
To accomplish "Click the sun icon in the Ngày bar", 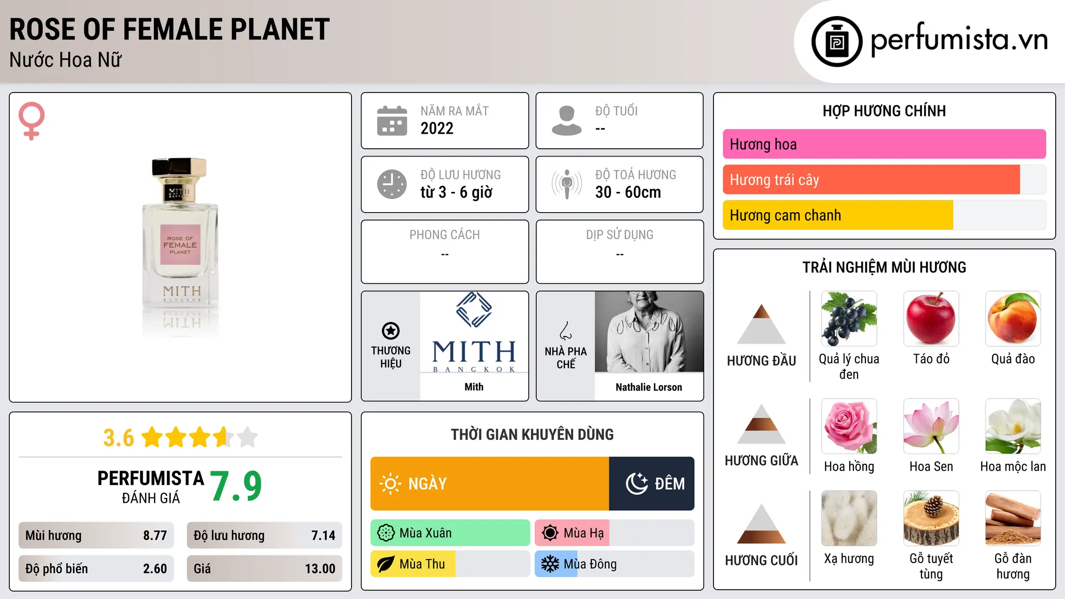I will [391, 484].
